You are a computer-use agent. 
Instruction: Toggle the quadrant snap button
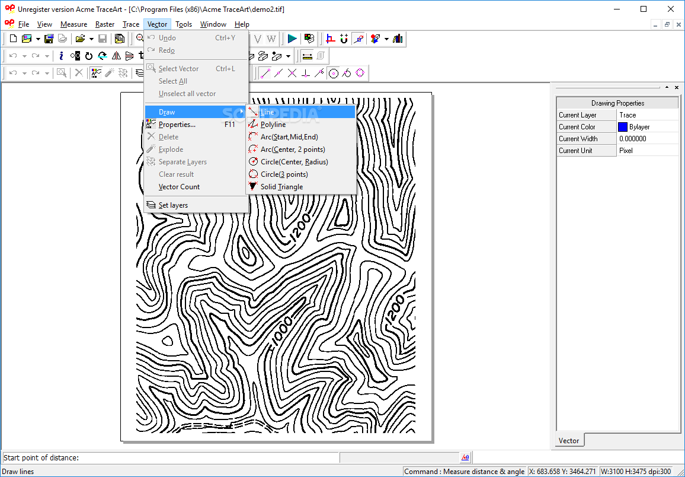(360, 73)
